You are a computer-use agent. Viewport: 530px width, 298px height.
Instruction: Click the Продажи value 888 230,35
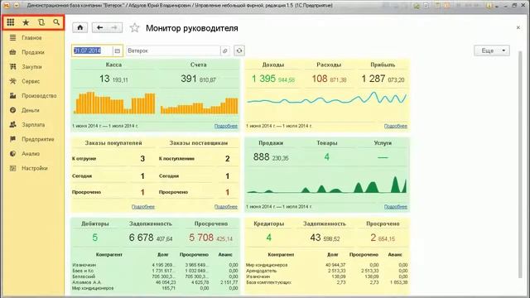pos(271,157)
